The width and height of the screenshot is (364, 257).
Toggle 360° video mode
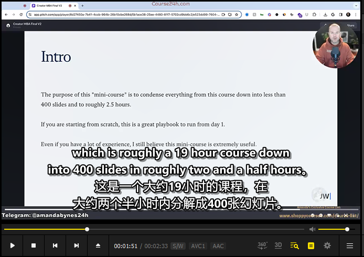(262, 245)
